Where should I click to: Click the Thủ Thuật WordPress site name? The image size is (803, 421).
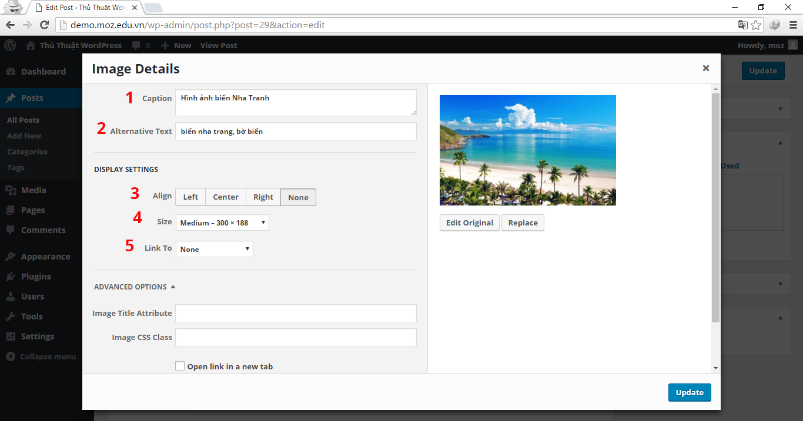click(81, 46)
